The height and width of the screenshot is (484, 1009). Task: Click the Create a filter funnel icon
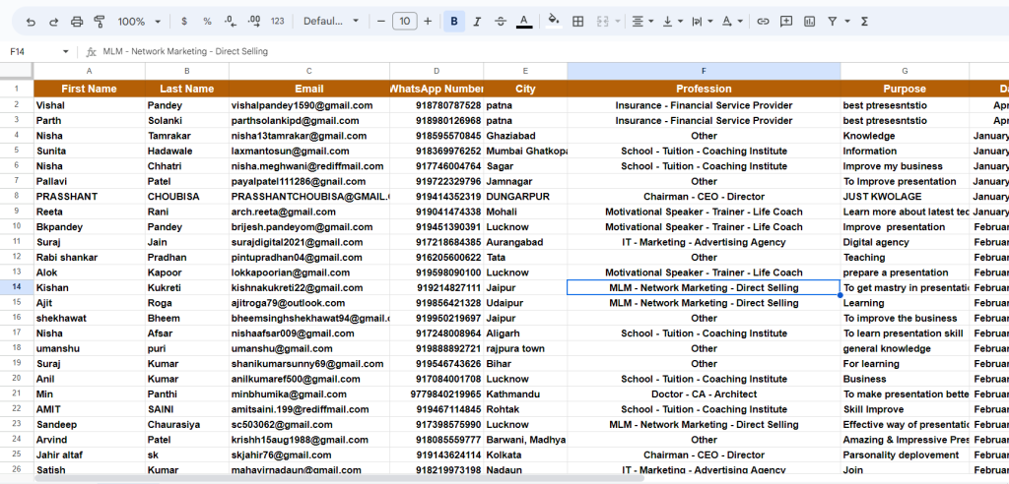pyautogui.click(x=832, y=22)
